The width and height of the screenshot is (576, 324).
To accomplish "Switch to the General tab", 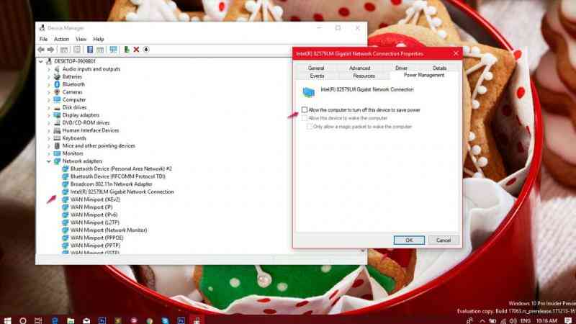I will tap(316, 68).
